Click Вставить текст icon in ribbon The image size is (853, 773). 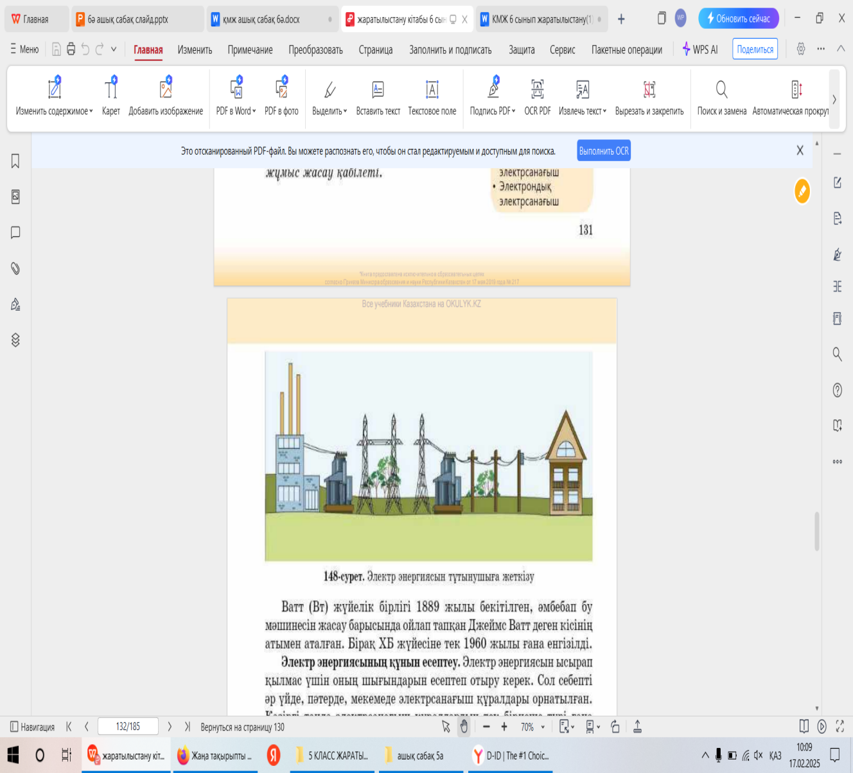[378, 90]
